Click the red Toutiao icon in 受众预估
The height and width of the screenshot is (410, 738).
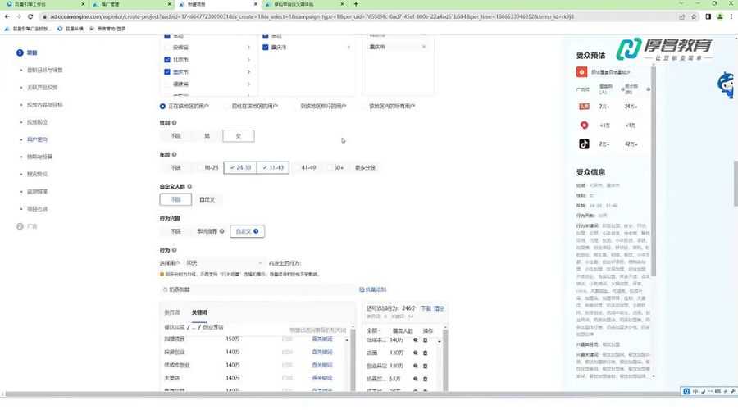point(584,107)
